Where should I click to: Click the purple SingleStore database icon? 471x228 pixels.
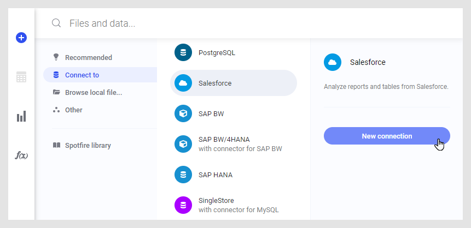[183, 205]
